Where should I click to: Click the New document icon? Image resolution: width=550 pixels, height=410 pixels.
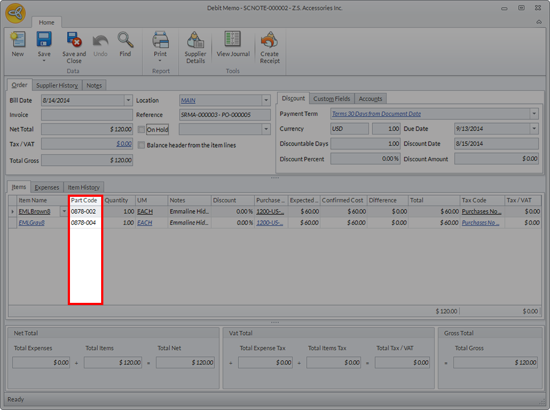[x=17, y=40]
